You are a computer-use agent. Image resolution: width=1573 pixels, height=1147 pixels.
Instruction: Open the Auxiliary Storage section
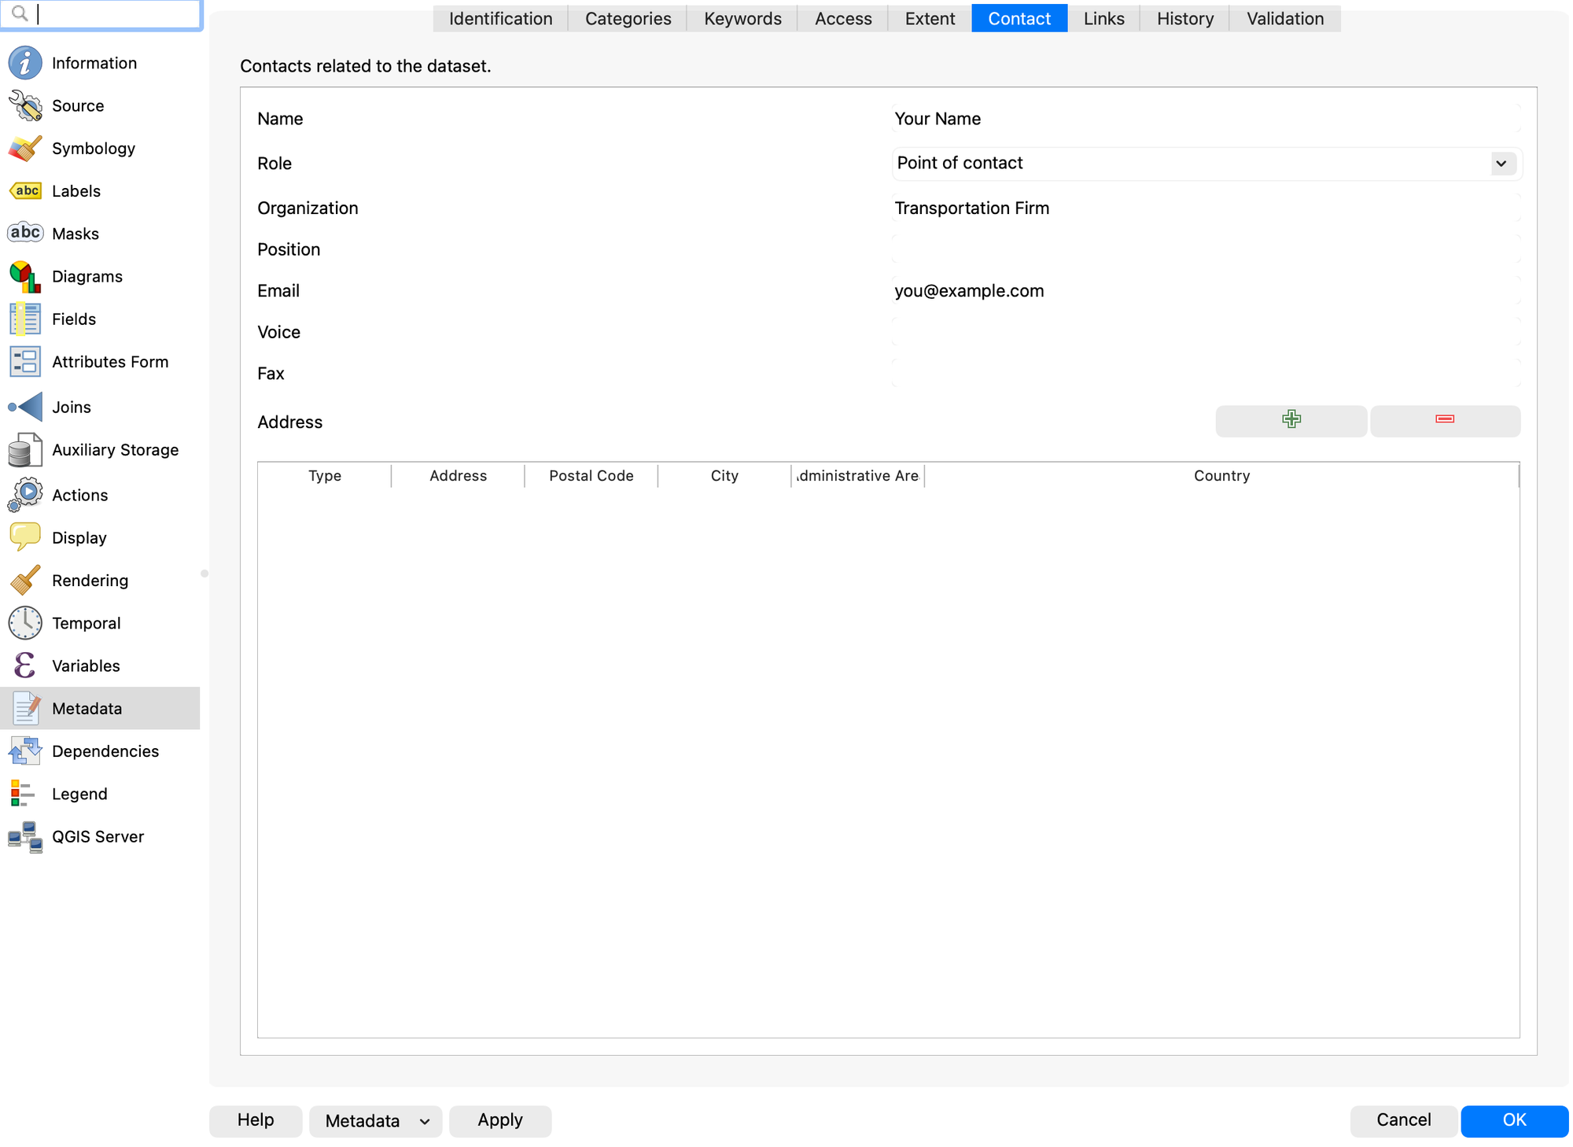click(100, 450)
